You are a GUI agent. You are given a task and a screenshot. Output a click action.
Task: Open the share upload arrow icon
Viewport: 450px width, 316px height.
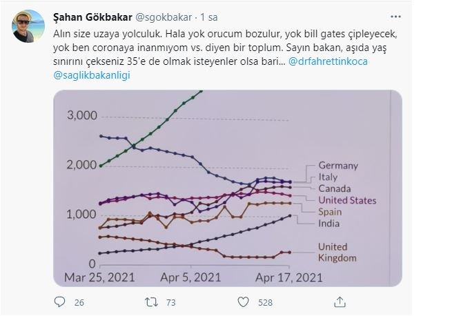(340, 302)
